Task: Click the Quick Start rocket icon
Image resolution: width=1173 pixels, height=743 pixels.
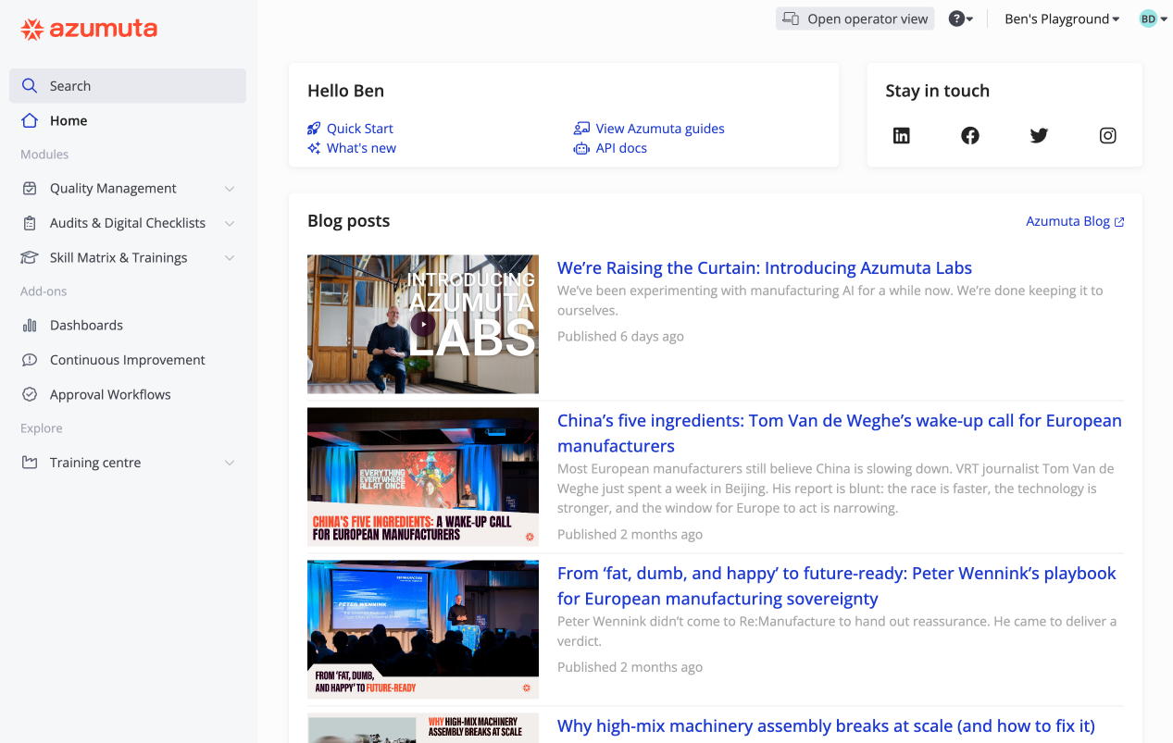Action: point(315,129)
